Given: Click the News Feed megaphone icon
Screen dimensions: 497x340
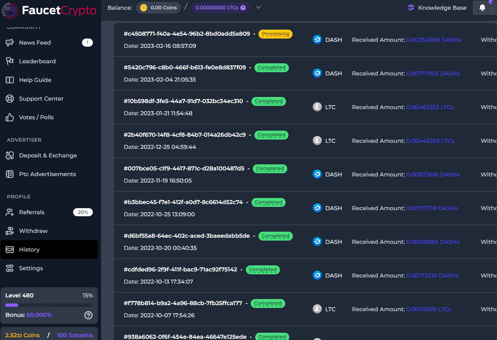Looking at the screenshot, I should [10, 43].
